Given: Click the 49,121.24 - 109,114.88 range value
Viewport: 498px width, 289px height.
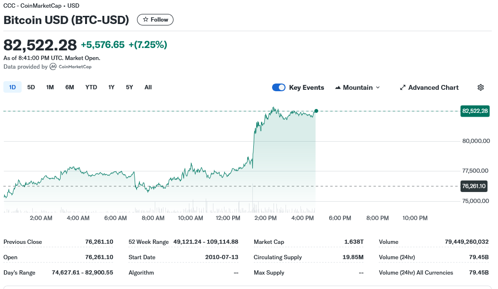Looking at the screenshot, I should (x=206, y=242).
